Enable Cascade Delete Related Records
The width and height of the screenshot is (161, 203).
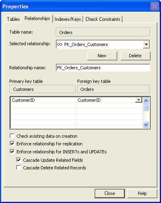coord(19,168)
